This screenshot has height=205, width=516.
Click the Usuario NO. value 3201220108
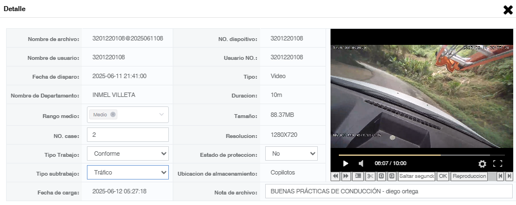click(287, 58)
